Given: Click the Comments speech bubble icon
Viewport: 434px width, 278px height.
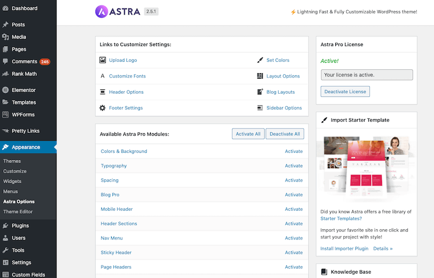Looking at the screenshot, I should [x=5, y=61].
